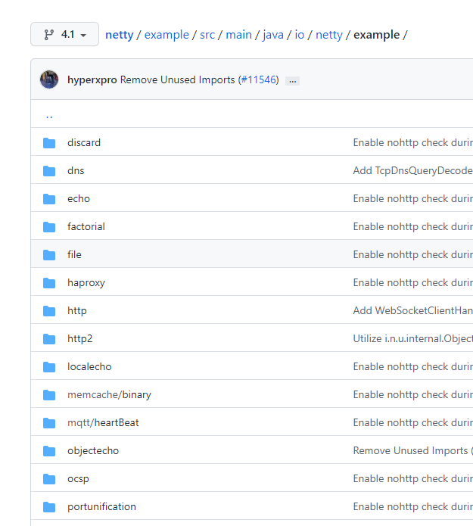The image size is (473, 526).
Task: Open Utilize i.n.u.internal commit for http2
Action: (x=413, y=338)
